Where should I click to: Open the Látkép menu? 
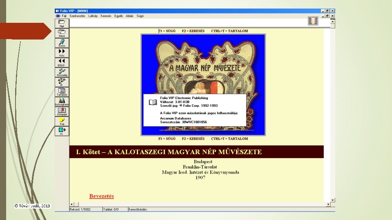[93, 16]
